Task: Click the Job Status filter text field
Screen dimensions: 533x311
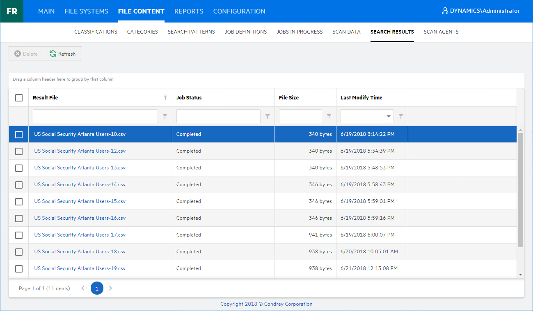Action: pos(218,117)
